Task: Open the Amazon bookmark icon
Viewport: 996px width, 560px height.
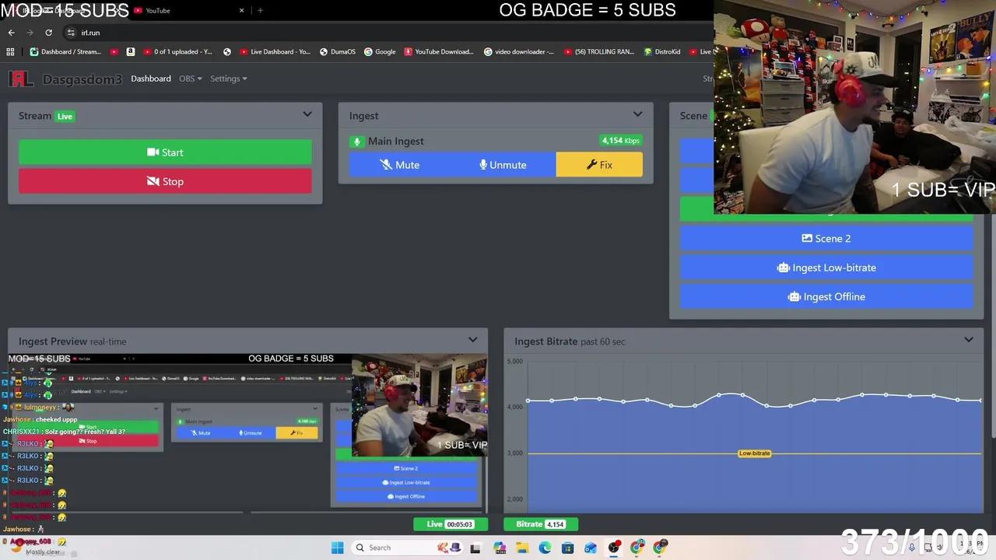Action: 130,52
